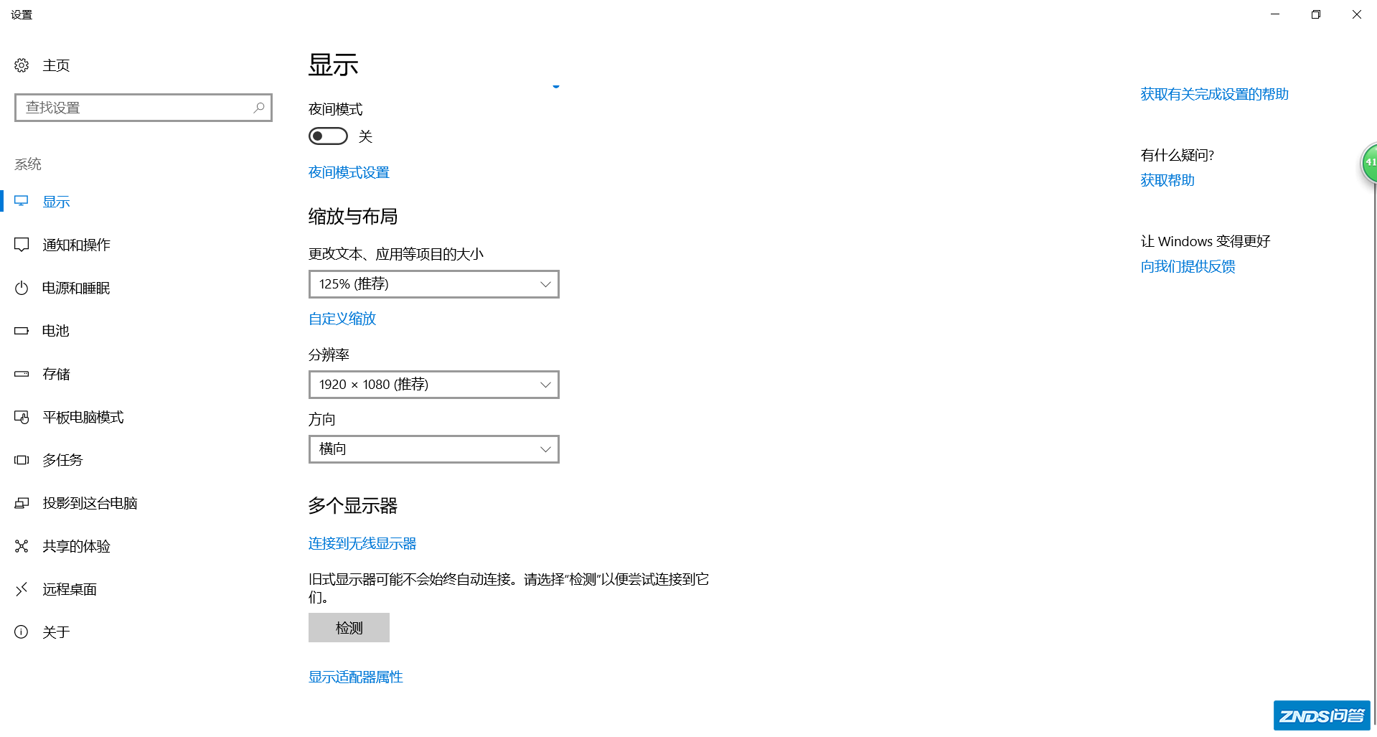
Task: Click the 投影到这台电脑 icon
Action: pyautogui.click(x=22, y=503)
